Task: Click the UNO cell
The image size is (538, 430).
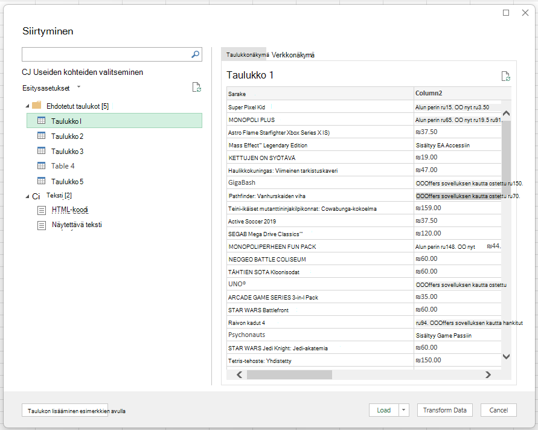Action: coord(320,284)
